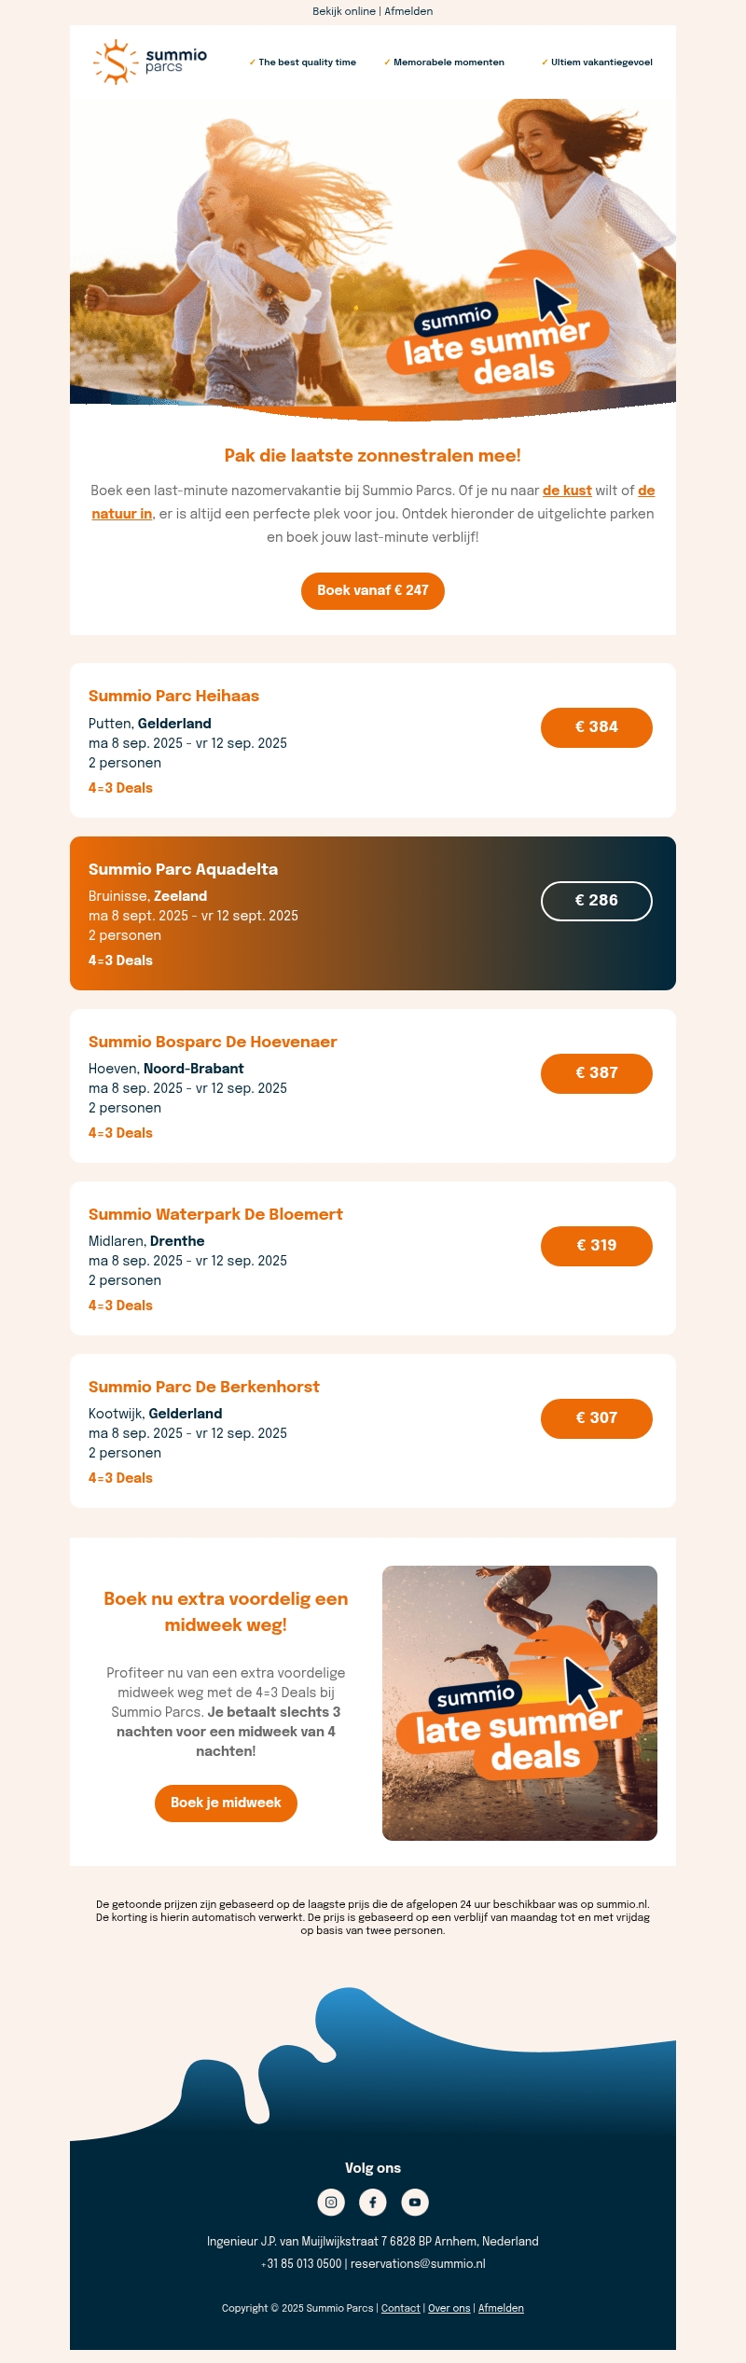Choose the € 319 De Bloemert button
This screenshot has width=746, height=2363.
coord(596,1246)
